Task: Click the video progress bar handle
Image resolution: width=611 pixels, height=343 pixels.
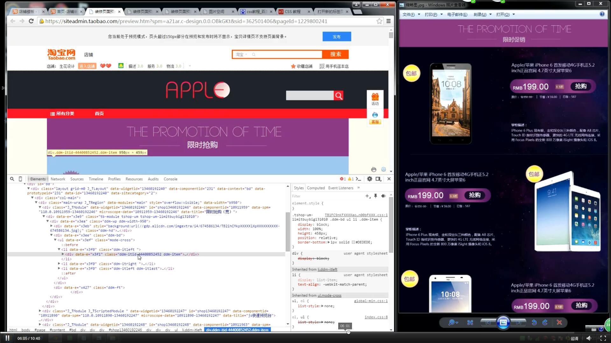Action: 348,332
